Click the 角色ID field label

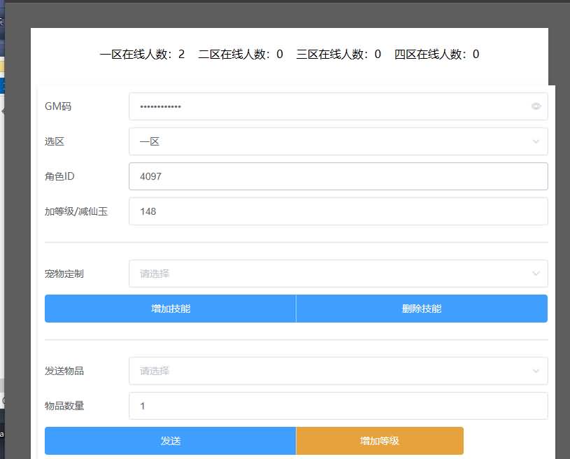click(59, 176)
